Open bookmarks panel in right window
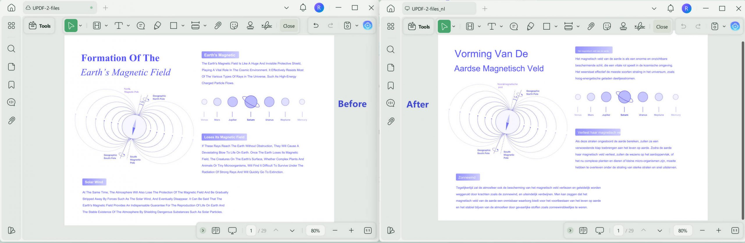 coord(391,86)
